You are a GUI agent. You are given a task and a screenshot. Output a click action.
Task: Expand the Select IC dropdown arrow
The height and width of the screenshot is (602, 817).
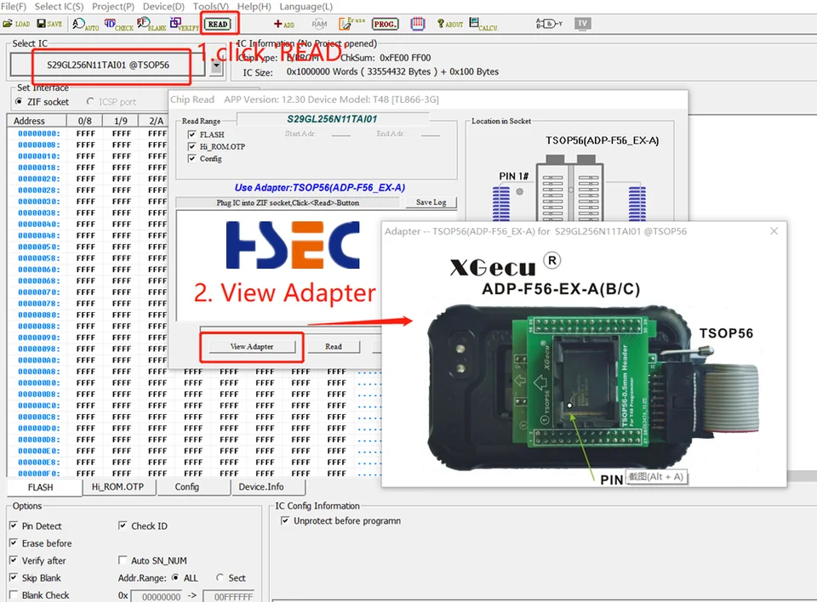(x=216, y=66)
